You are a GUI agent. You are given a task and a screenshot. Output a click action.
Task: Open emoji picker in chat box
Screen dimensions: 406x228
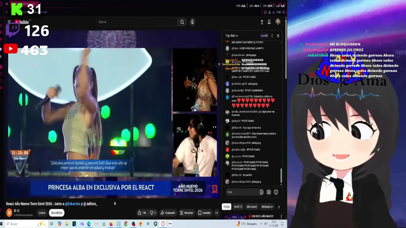(x=261, y=192)
